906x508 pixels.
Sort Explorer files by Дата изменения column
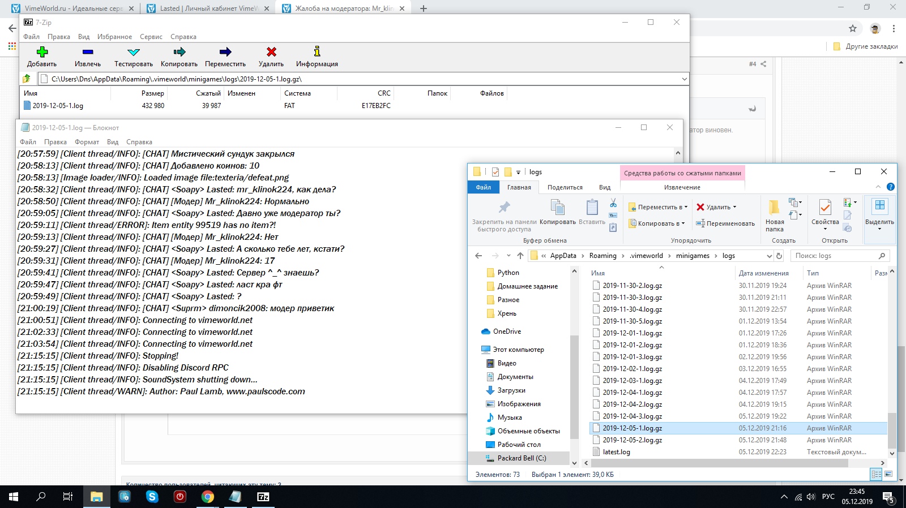(x=763, y=273)
